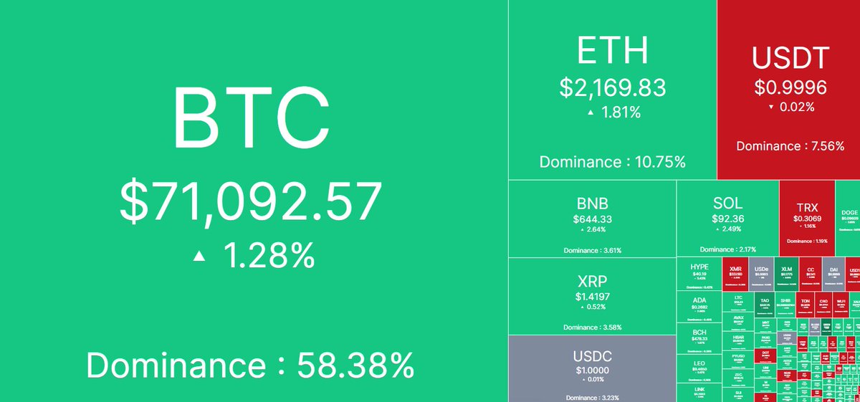Click USDT's down-triangle change icon
The height and width of the screenshot is (402, 860).
coord(771,107)
